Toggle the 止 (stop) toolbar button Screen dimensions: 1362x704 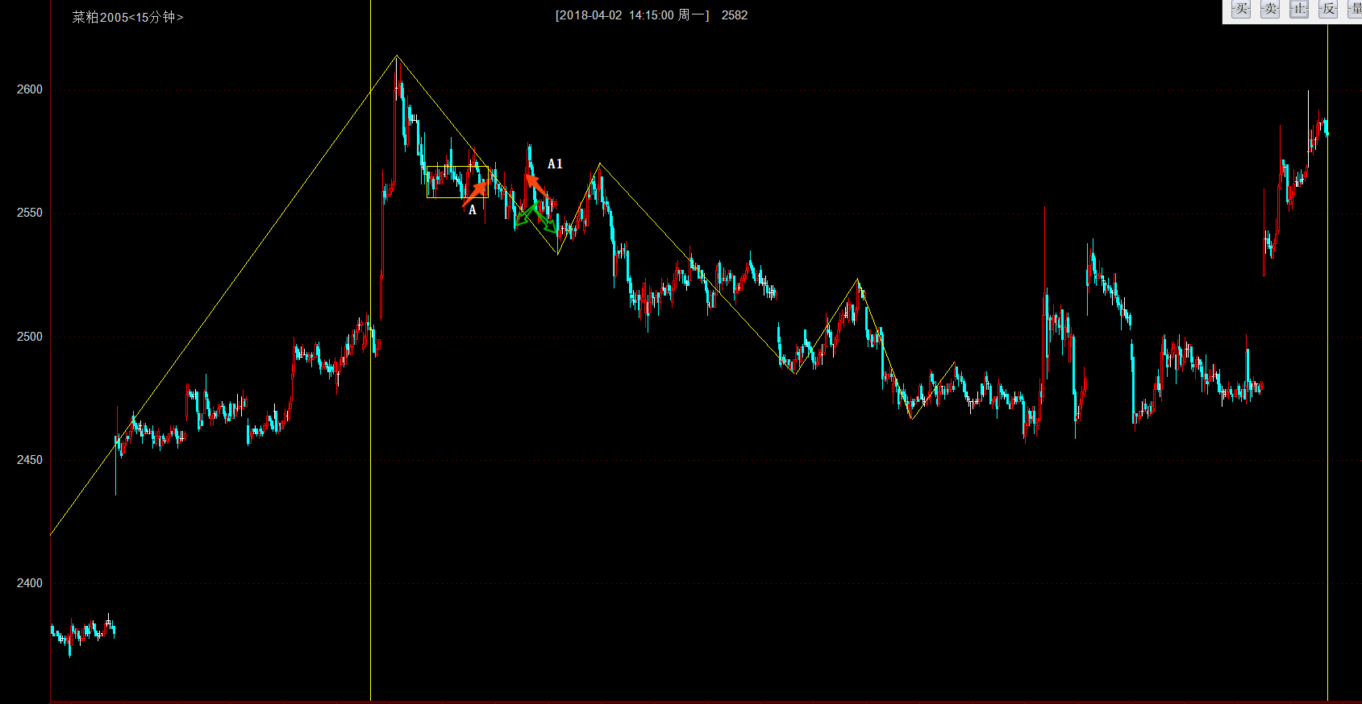tap(1299, 10)
